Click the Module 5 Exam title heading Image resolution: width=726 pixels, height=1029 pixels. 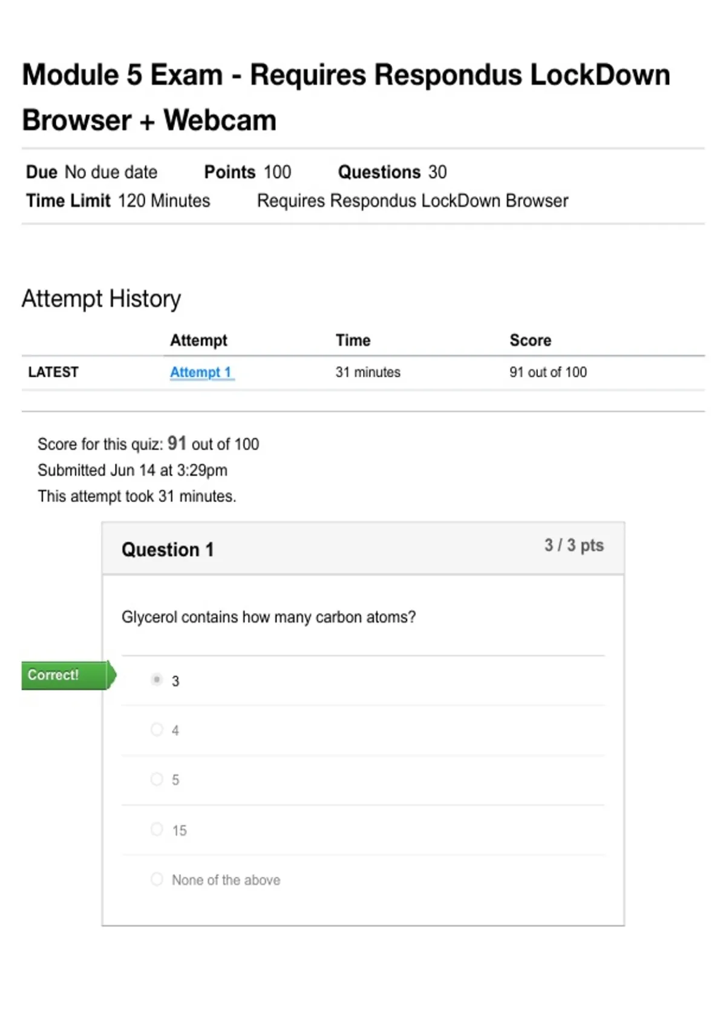(x=346, y=97)
